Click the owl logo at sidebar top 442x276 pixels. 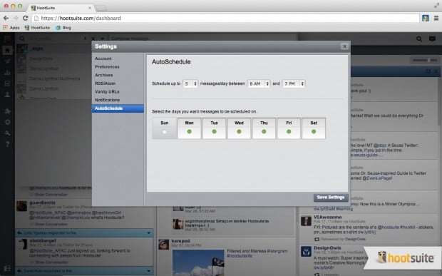[x=7, y=39]
